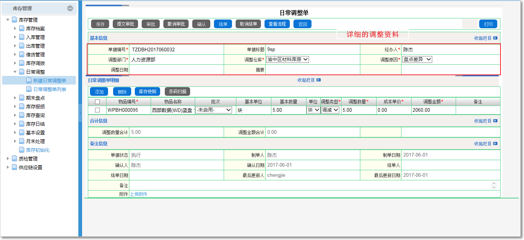Expand the 质检管理 menu node
This screenshot has height=240, width=524.
coord(8,159)
